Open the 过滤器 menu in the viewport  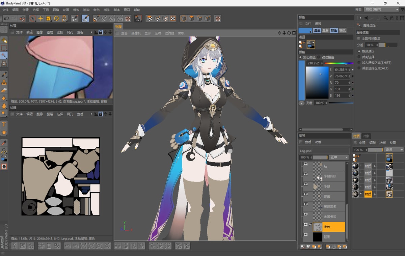point(169,33)
